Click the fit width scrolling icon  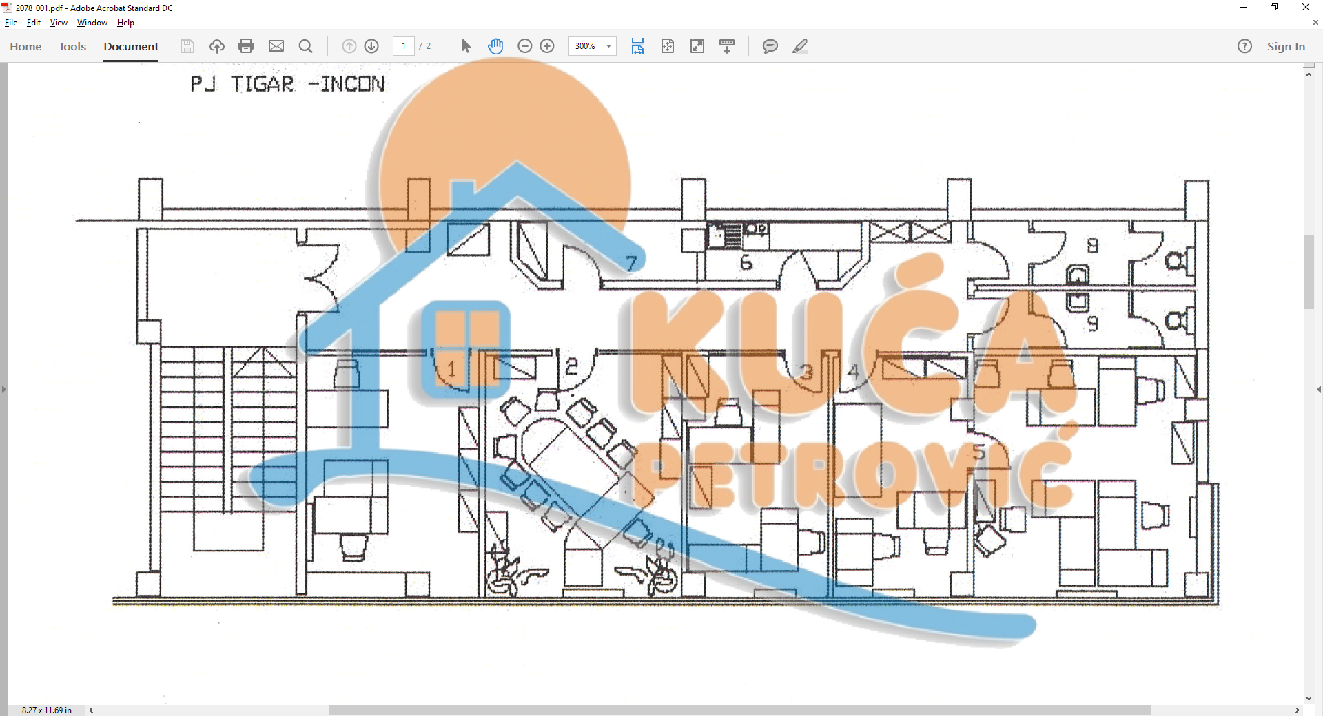(x=637, y=46)
